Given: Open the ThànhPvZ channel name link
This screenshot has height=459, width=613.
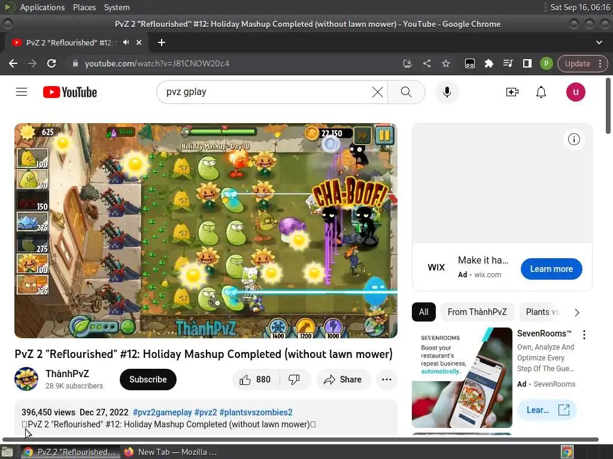Looking at the screenshot, I should point(67,374).
